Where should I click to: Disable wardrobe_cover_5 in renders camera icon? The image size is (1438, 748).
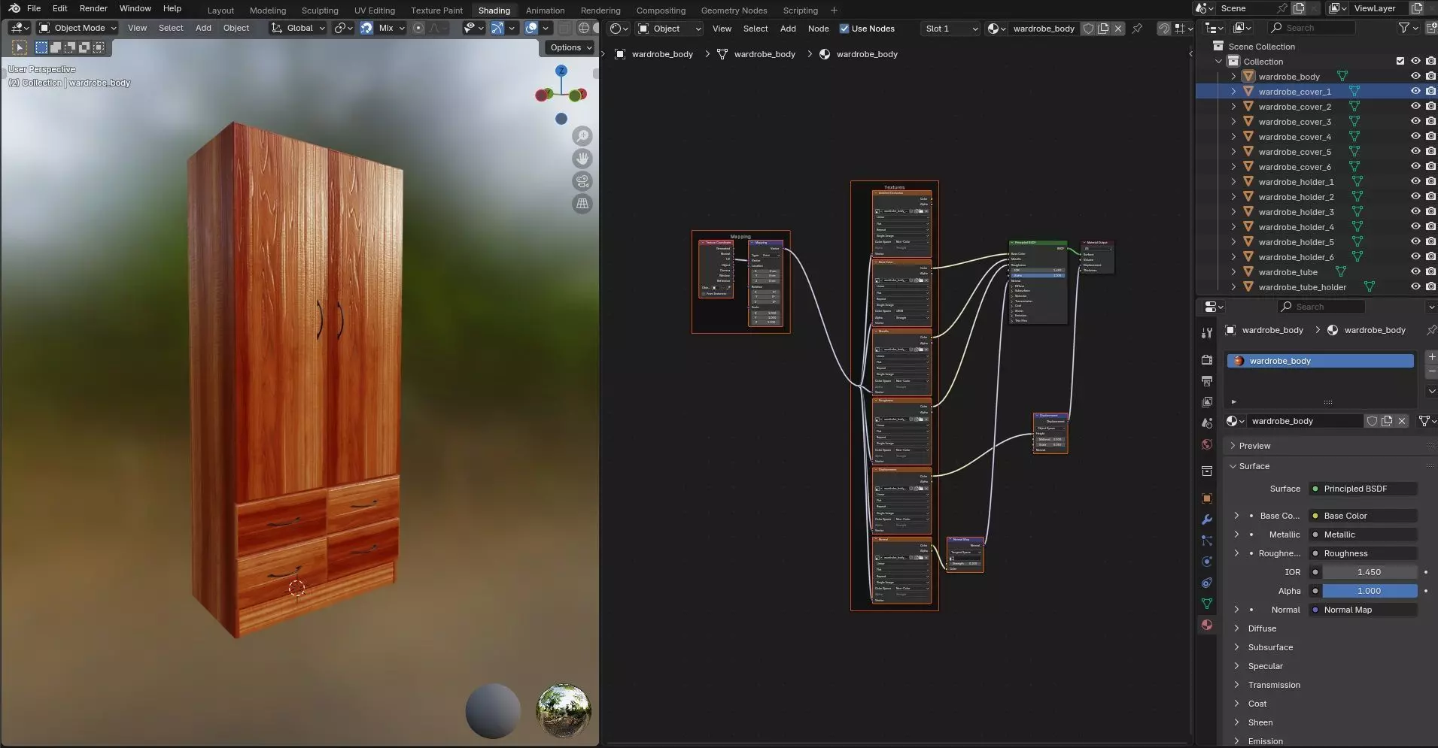tap(1430, 151)
